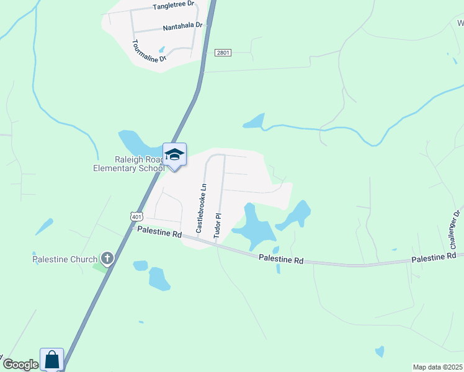Click the shopping bag marker icon

[52, 359]
